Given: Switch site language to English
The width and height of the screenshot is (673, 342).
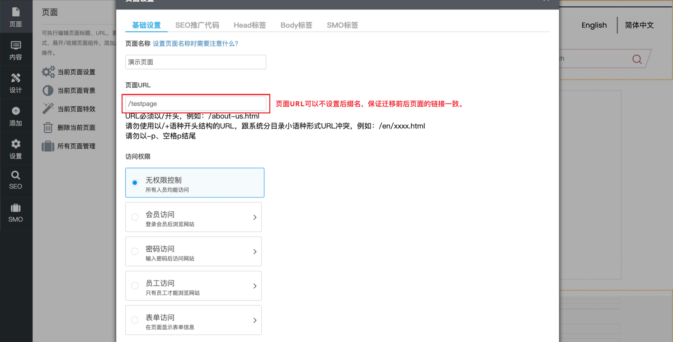Looking at the screenshot, I should (x=594, y=25).
